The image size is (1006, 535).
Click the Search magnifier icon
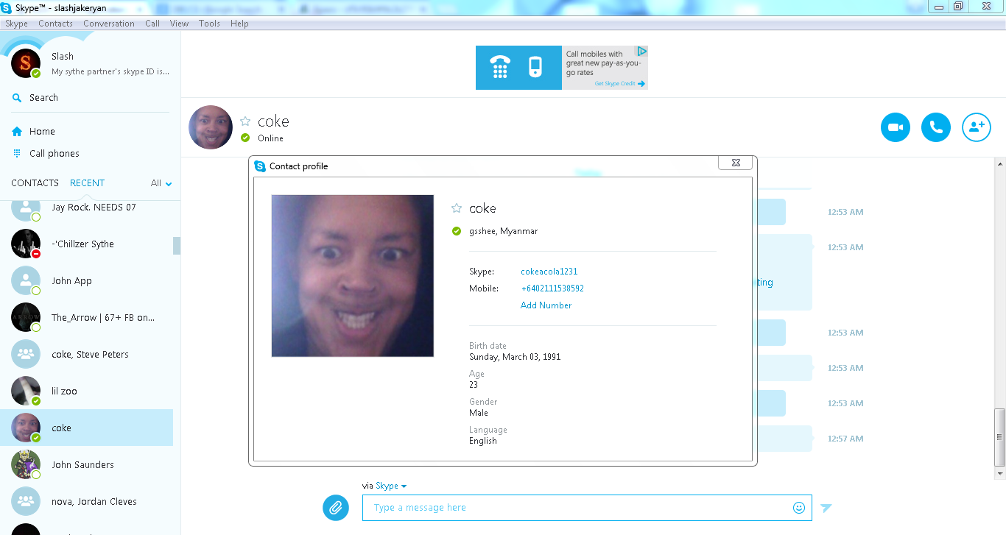pyautogui.click(x=17, y=98)
